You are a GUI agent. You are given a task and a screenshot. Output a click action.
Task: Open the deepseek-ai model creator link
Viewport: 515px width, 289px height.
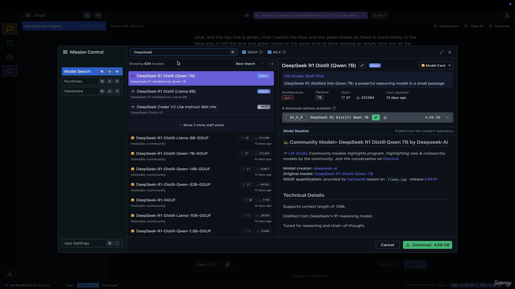(x=325, y=168)
